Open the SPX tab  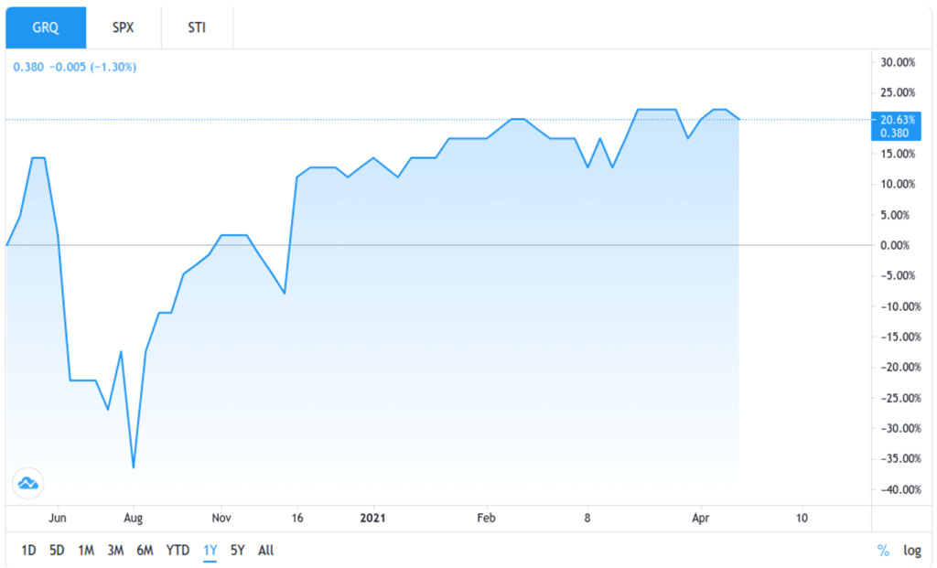(x=124, y=27)
